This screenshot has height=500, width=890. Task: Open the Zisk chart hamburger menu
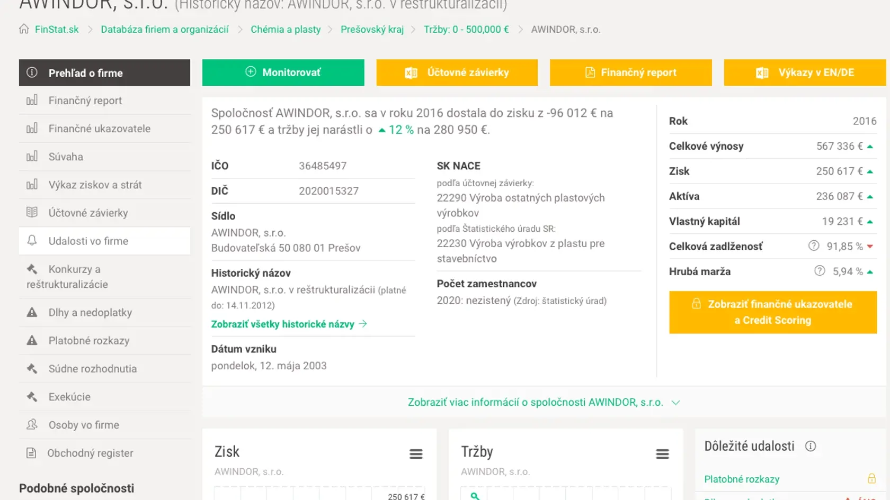(416, 454)
